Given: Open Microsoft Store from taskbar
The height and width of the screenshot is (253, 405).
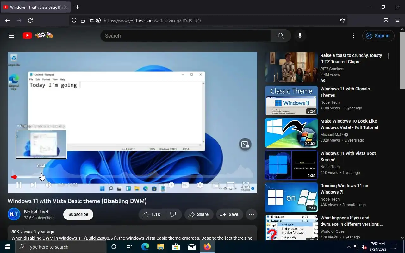Looking at the screenshot, I should (176, 247).
